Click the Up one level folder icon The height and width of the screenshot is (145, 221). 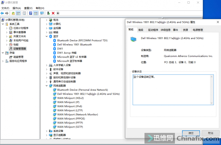coord(13,13)
